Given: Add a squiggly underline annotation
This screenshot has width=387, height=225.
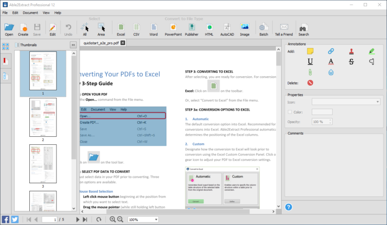Looking at the screenshot, I should coord(331,62).
